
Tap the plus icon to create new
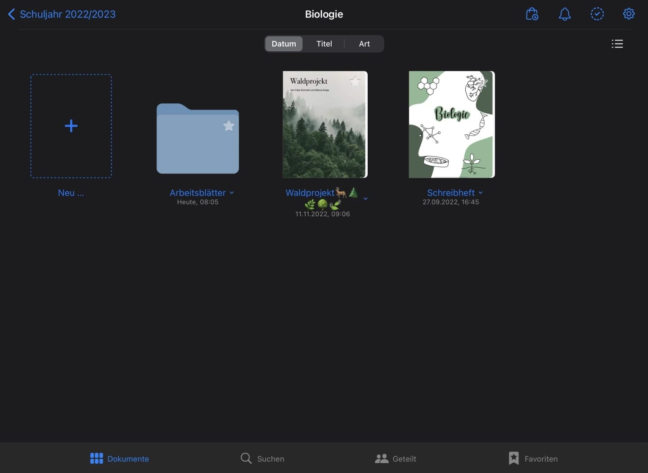[71, 126]
